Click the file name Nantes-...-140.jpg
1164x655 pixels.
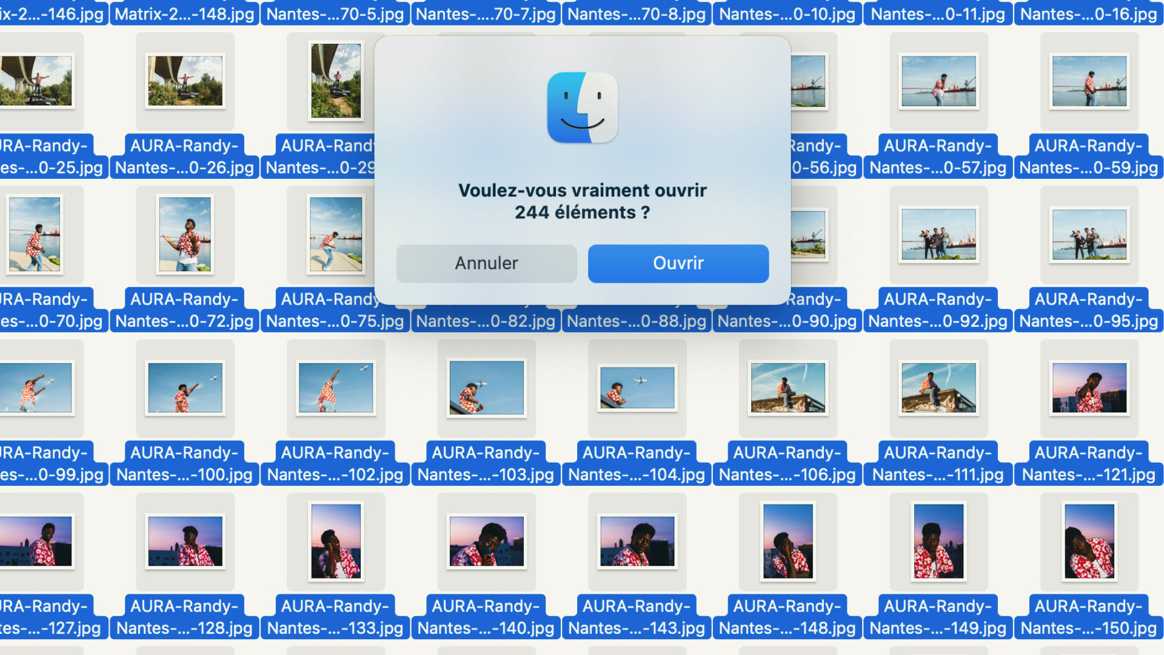(x=486, y=628)
